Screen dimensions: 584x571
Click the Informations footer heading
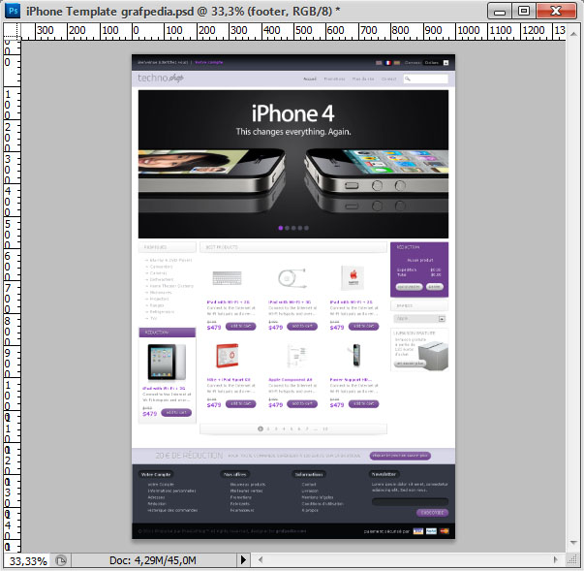pyautogui.click(x=308, y=474)
